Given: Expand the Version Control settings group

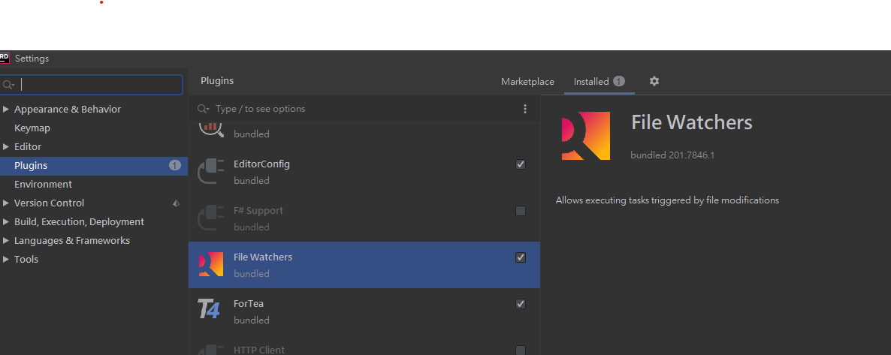Looking at the screenshot, I should pyautogui.click(x=6, y=203).
